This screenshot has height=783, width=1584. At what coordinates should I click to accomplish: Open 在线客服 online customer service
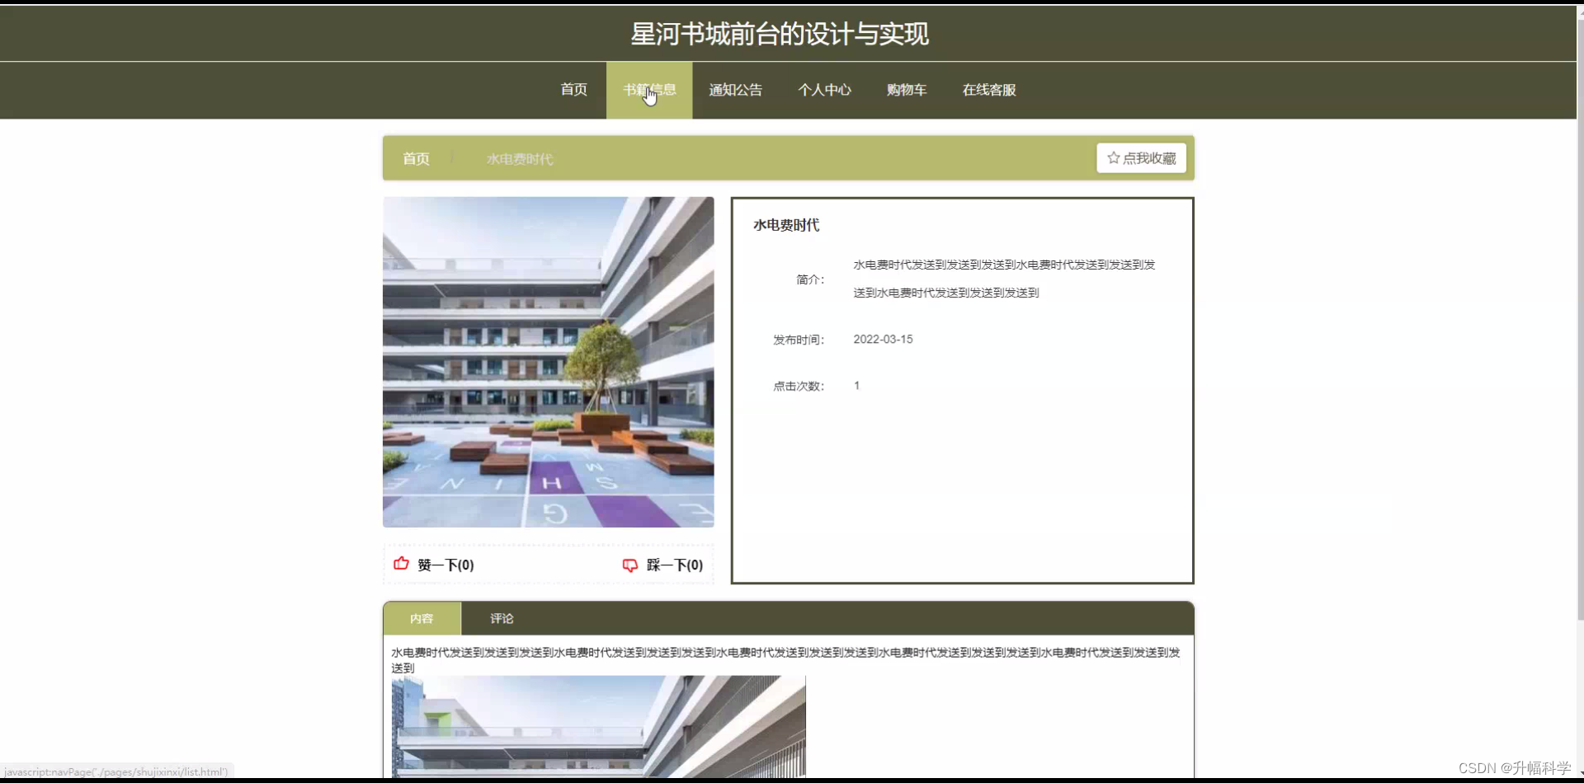[x=988, y=90]
